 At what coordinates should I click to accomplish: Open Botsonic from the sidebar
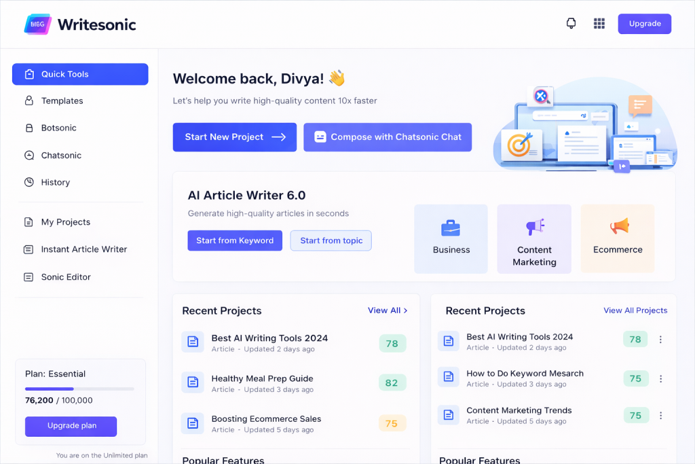(x=58, y=128)
